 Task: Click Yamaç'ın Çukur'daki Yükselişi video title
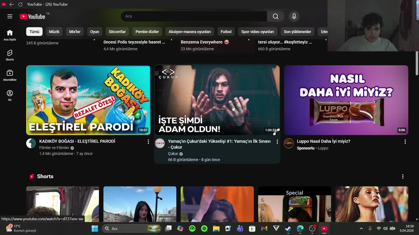pyautogui.click(x=219, y=144)
